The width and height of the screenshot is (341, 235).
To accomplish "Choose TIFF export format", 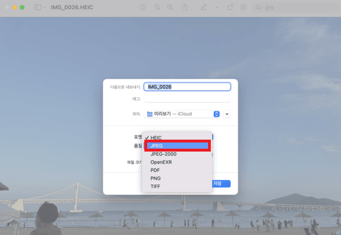I will tap(177, 186).
